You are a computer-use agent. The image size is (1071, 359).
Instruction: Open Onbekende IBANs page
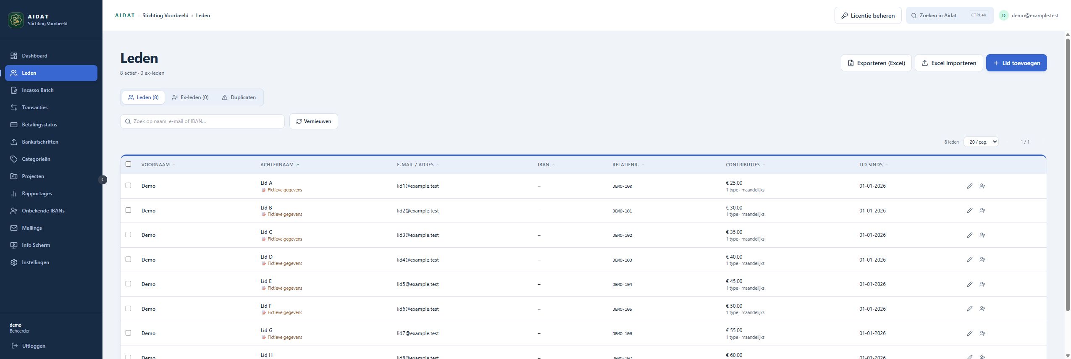pos(51,211)
